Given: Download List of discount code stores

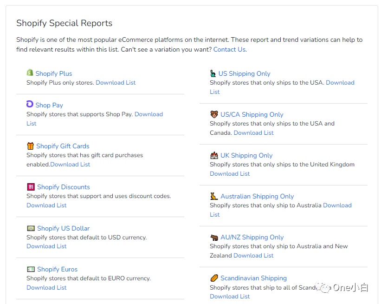Looking at the screenshot, I should (46, 205).
